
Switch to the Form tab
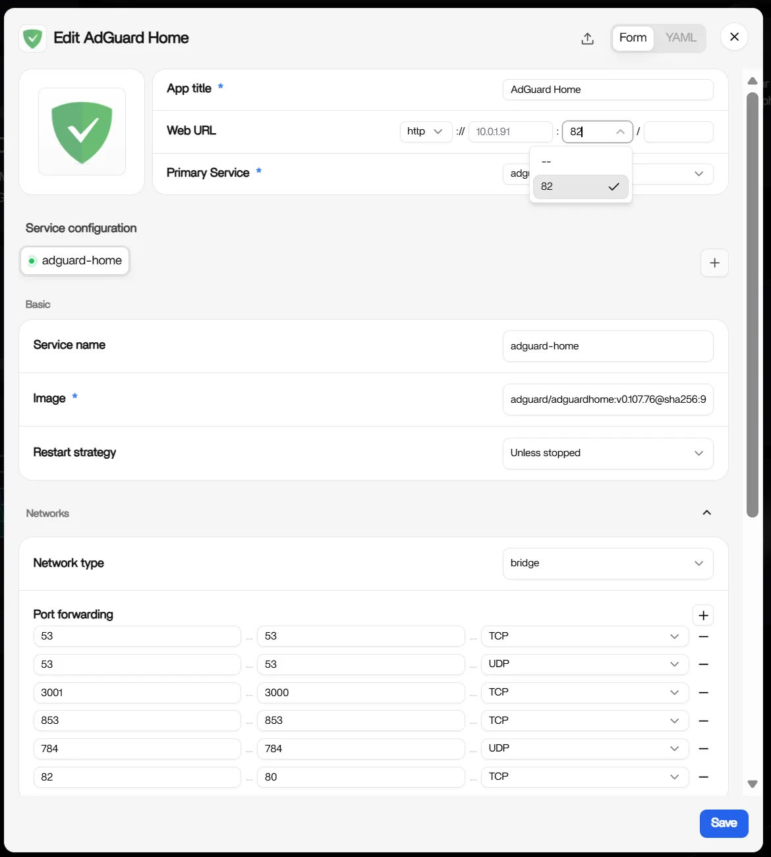pyautogui.click(x=633, y=38)
